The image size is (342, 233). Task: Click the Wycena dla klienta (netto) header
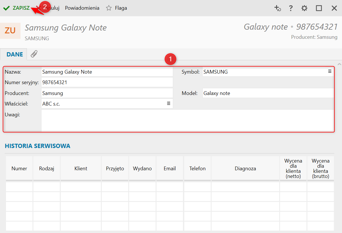[293, 169]
